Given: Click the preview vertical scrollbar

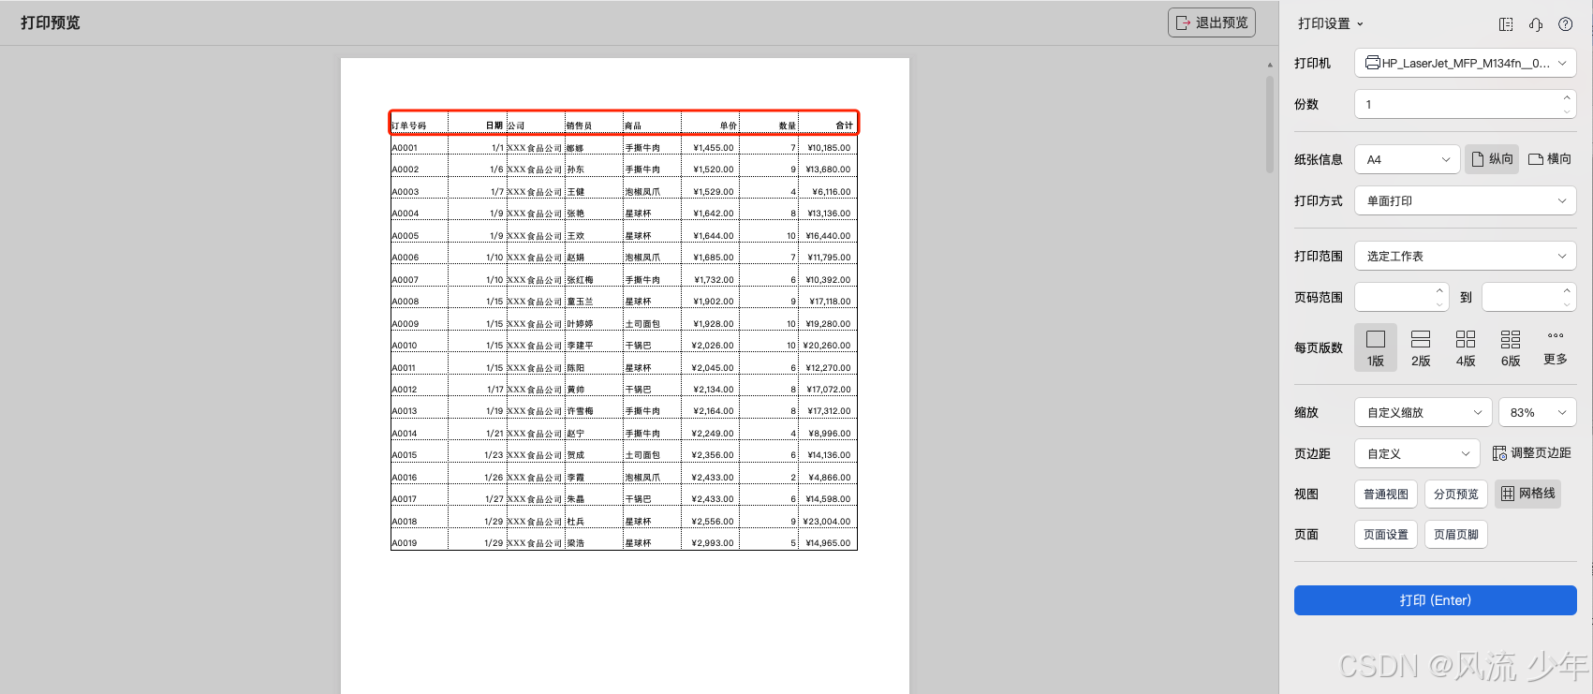Looking at the screenshot, I should coord(1270,125).
